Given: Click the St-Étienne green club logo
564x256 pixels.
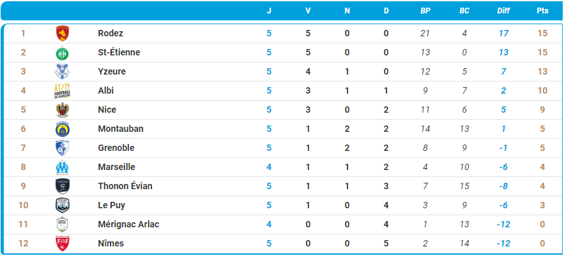Looking at the screenshot, I should pos(62,52).
